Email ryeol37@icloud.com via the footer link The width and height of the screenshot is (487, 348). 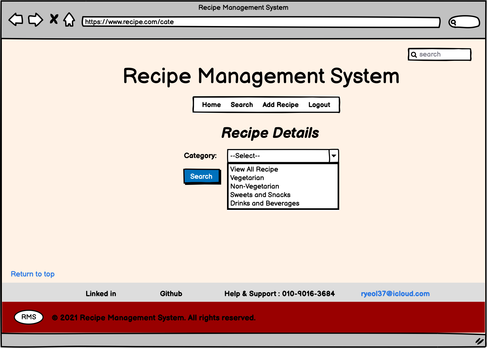tap(395, 294)
